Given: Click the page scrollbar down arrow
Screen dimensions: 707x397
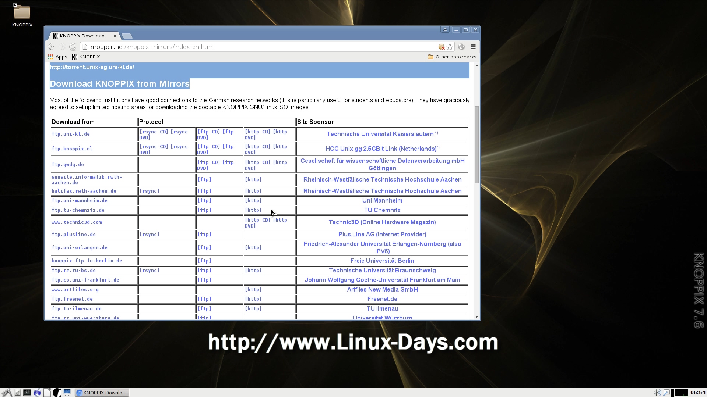Looking at the screenshot, I should point(476,316).
